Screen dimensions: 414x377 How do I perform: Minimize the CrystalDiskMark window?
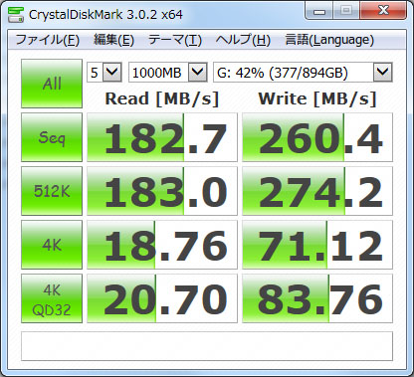319,11
